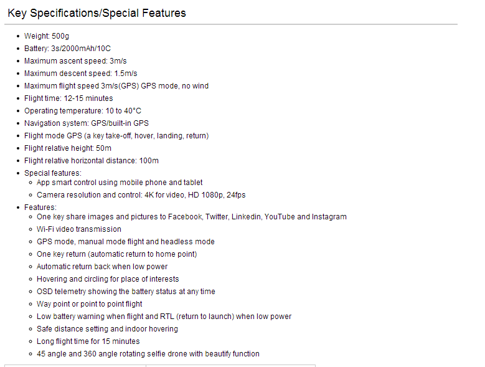Click Flight relative horizontal distance: 100m
Image resolution: width=485 pixels, height=367 pixels.
point(92,161)
